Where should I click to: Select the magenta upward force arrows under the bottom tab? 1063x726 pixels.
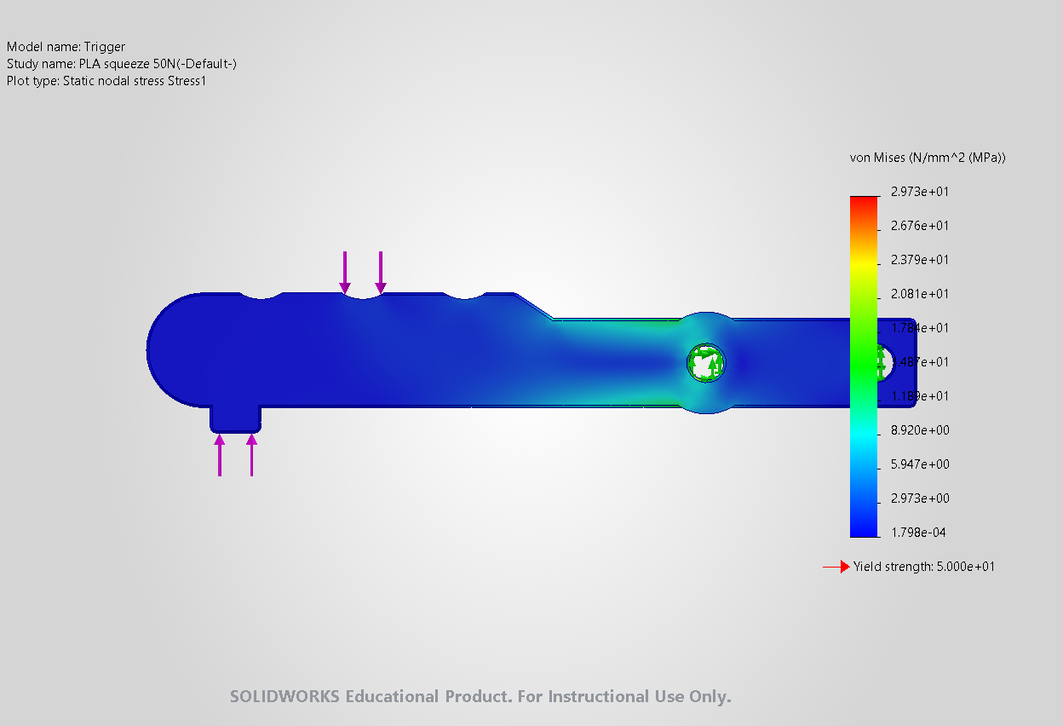(x=236, y=455)
